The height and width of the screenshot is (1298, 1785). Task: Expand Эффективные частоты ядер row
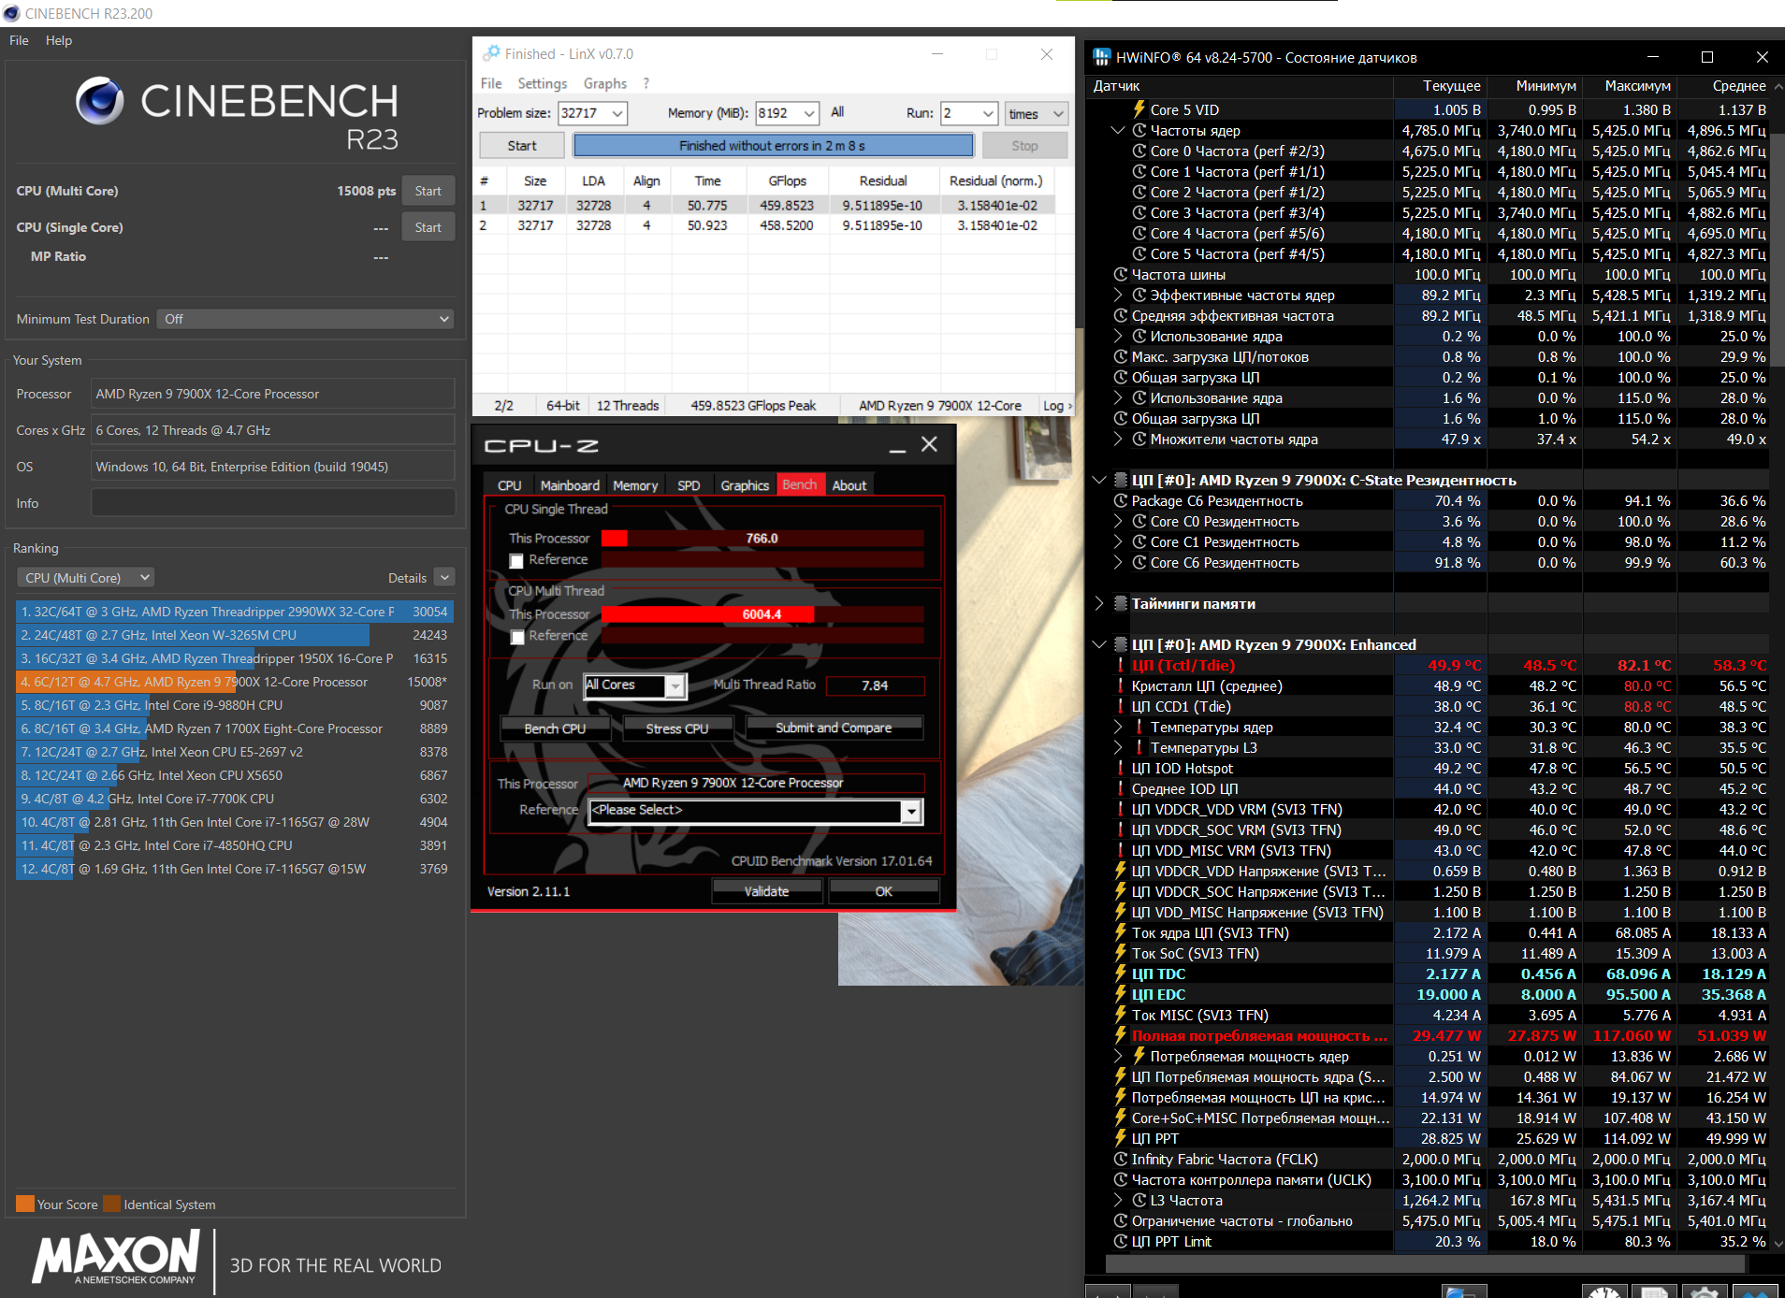tap(1118, 295)
